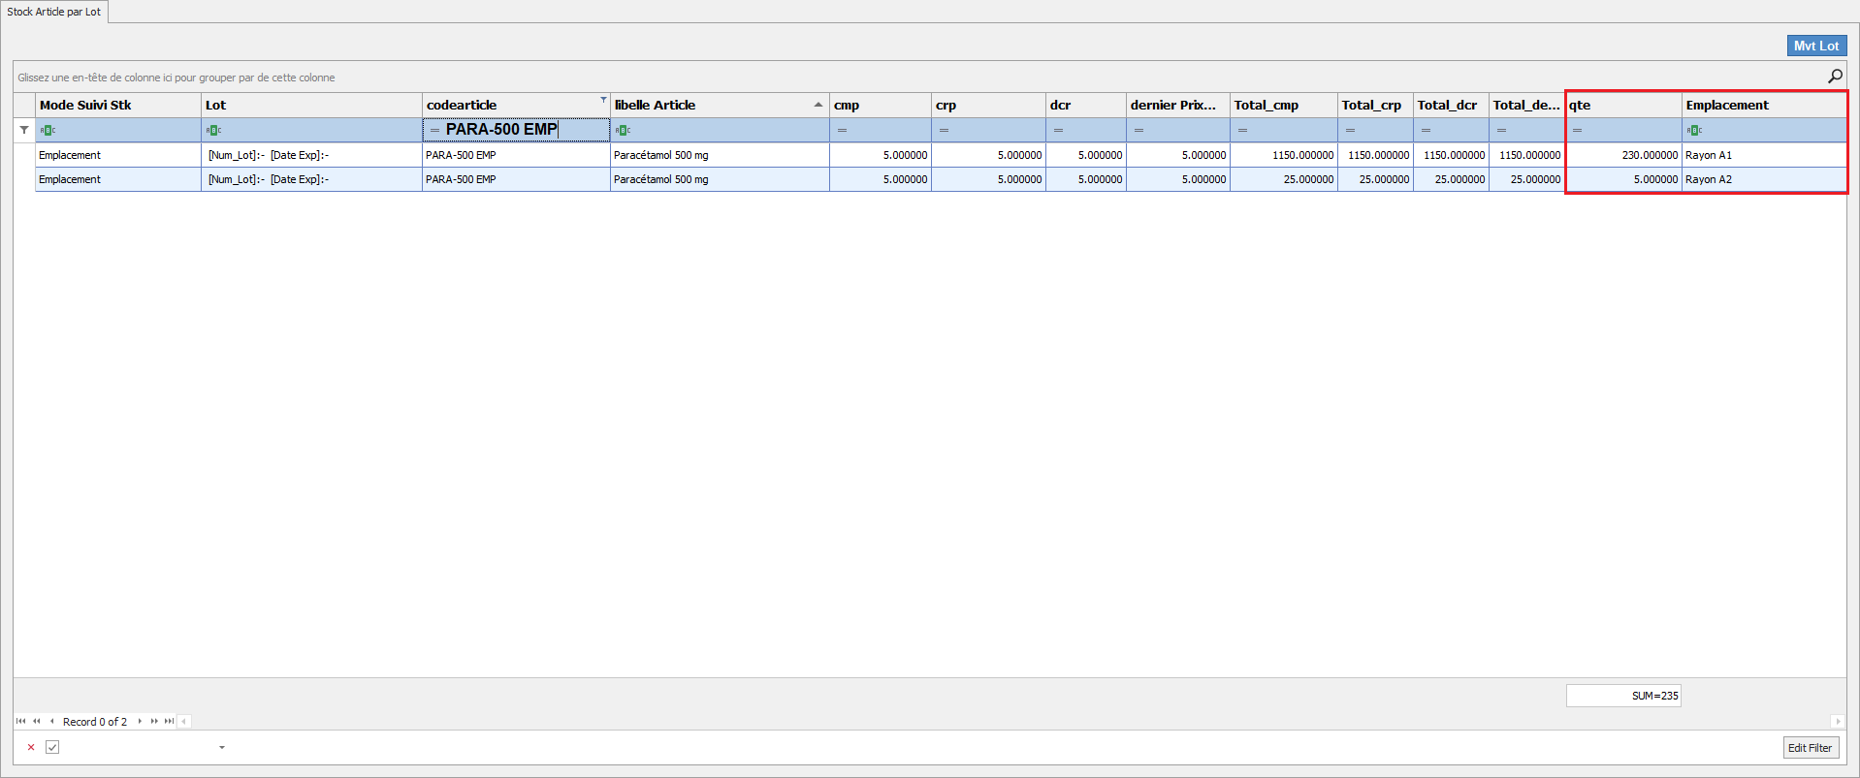Remove the active filter with red X
The height and width of the screenshot is (778, 1860).
[31, 747]
